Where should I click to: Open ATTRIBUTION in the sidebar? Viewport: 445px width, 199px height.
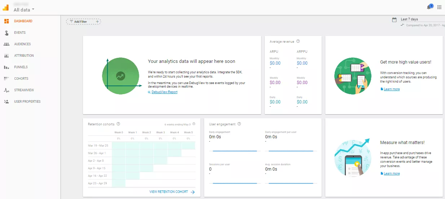point(24,56)
